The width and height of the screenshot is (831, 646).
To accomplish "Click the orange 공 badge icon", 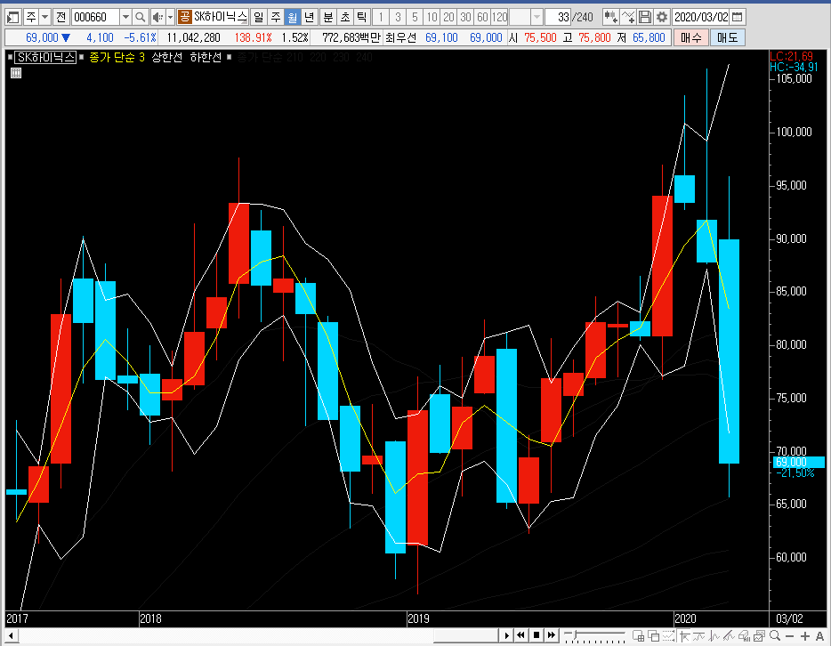I will point(184,17).
